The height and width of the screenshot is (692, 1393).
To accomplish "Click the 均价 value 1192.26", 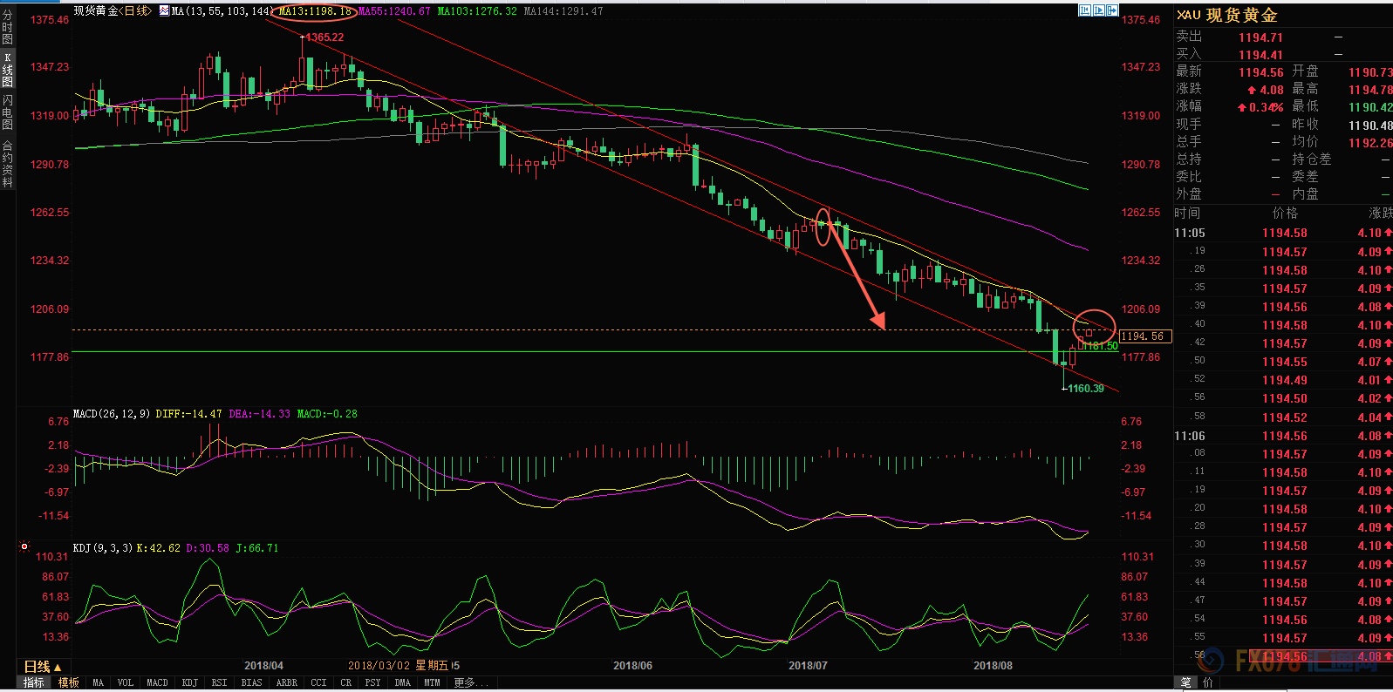I will tap(1370, 143).
